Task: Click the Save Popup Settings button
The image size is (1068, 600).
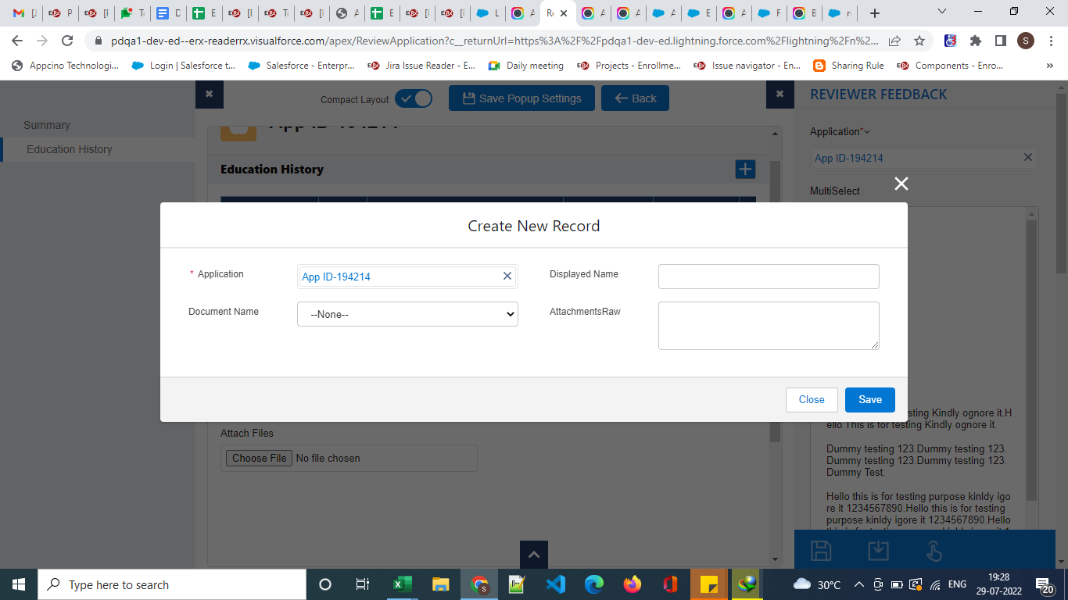Action: [x=521, y=98]
